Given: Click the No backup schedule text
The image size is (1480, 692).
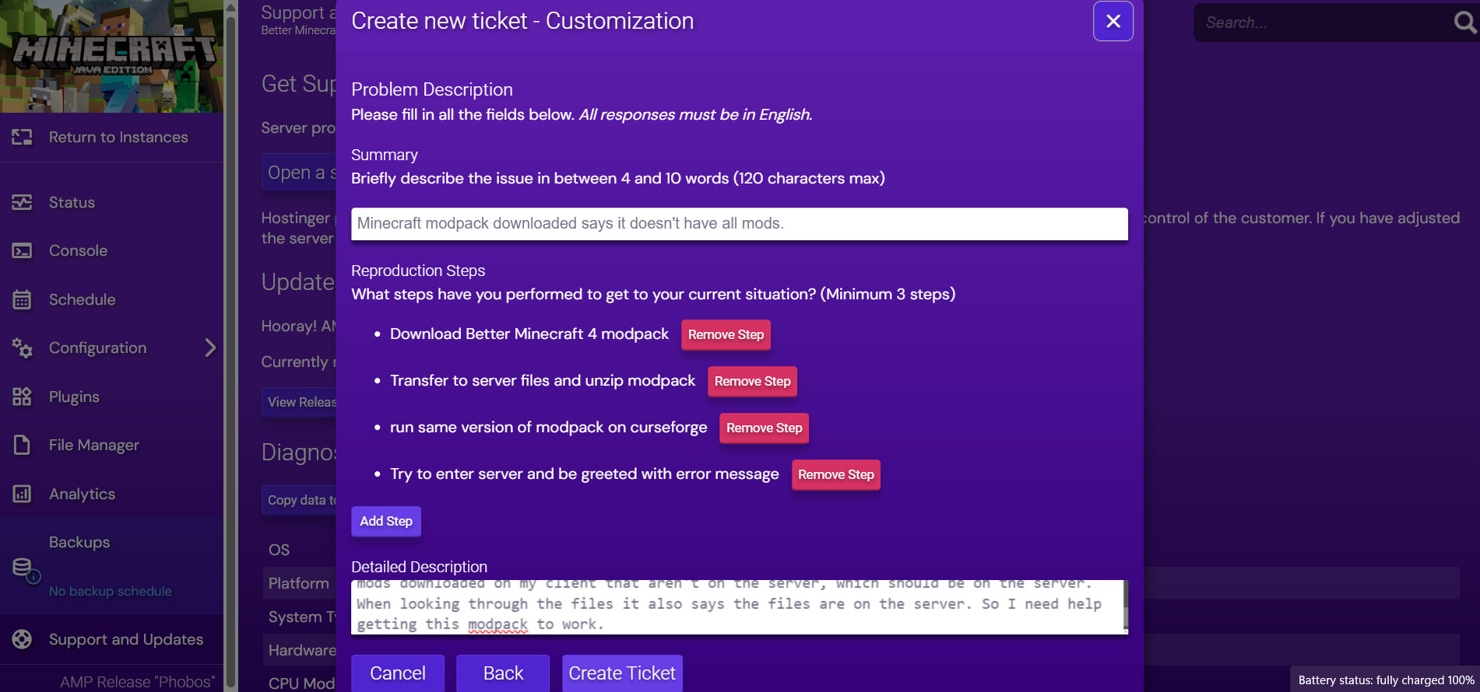Looking at the screenshot, I should [x=111, y=591].
